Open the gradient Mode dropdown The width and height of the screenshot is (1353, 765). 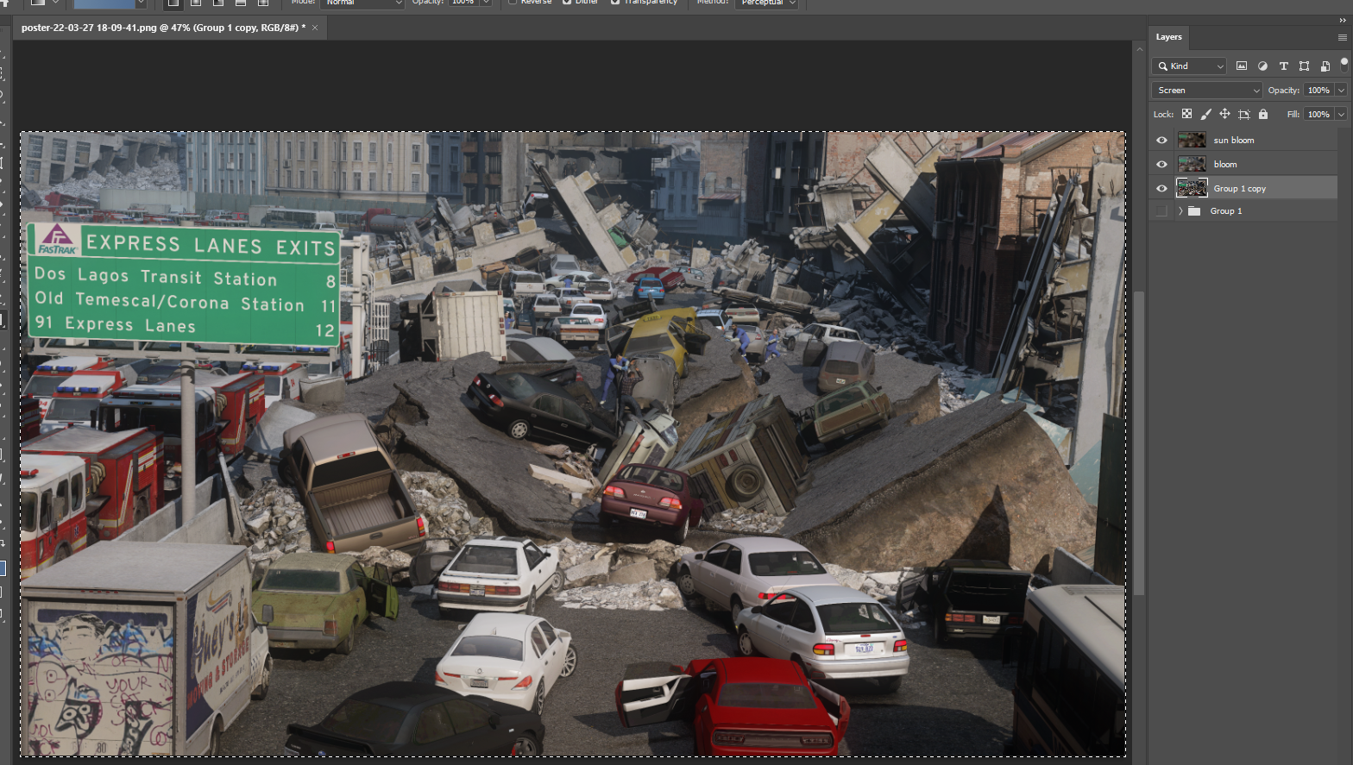362,3
